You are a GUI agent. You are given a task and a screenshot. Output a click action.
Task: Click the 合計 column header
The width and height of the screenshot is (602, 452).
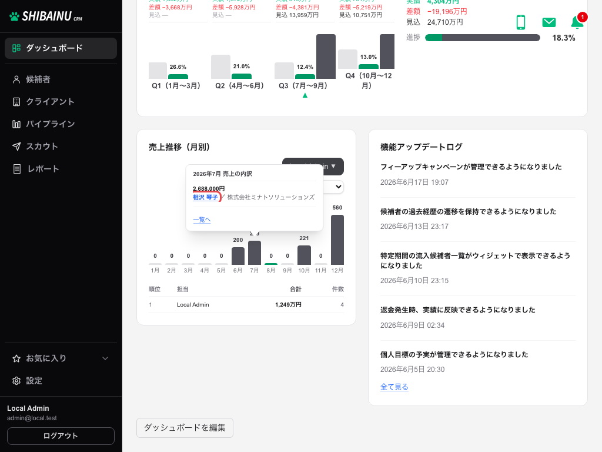296,289
